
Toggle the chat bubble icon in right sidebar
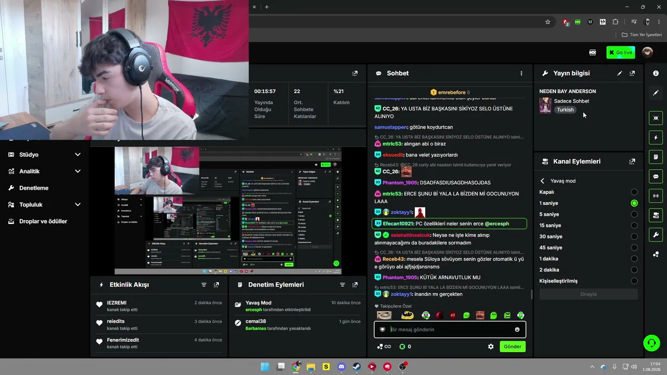pos(656,177)
